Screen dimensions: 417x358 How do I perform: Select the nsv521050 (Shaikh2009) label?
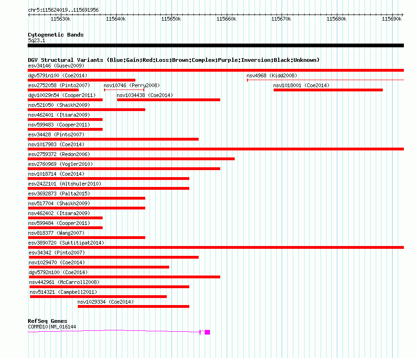[59, 105]
